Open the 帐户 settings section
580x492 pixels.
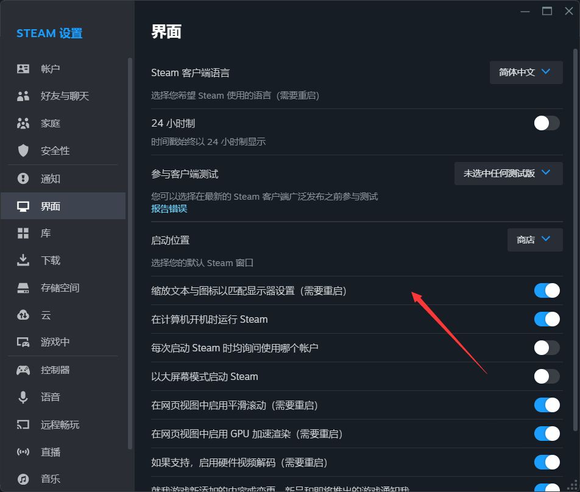[x=63, y=69]
